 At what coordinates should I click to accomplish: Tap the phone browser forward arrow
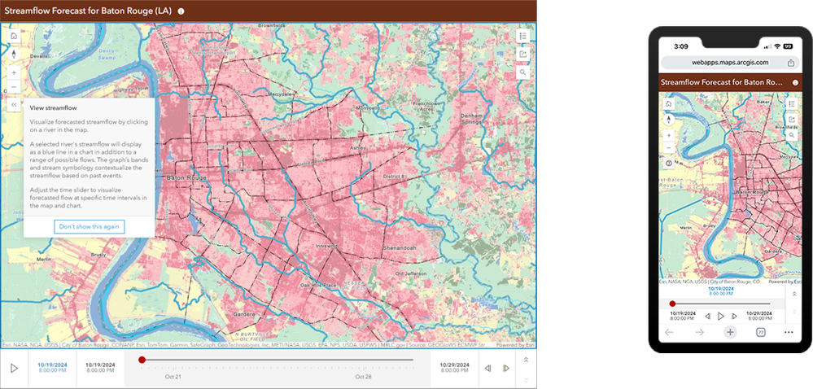(x=699, y=333)
